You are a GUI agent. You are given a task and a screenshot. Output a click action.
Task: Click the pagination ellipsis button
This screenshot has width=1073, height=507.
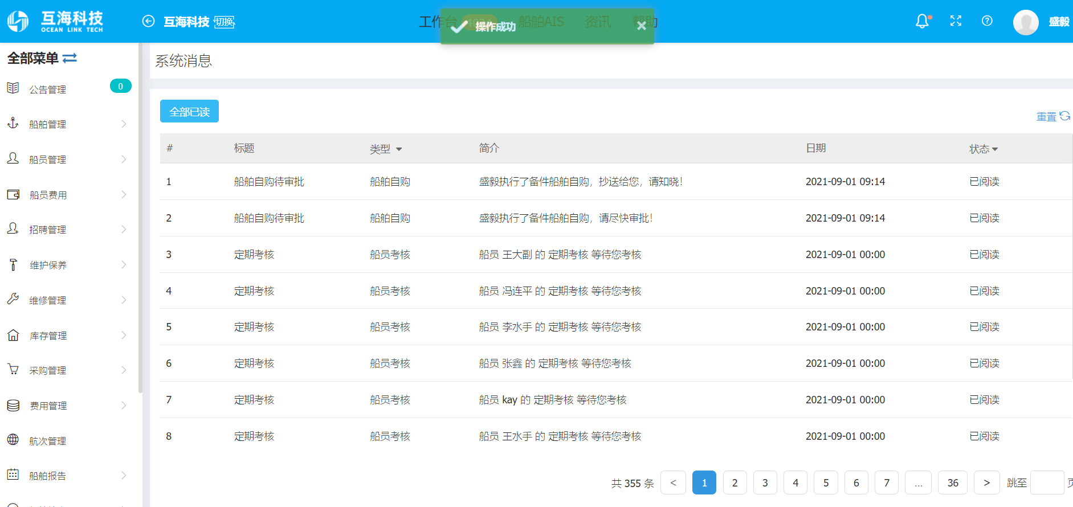[918, 483]
